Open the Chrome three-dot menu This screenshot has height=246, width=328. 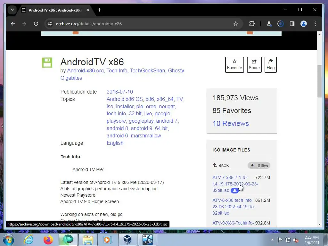pyautogui.click(x=315, y=24)
